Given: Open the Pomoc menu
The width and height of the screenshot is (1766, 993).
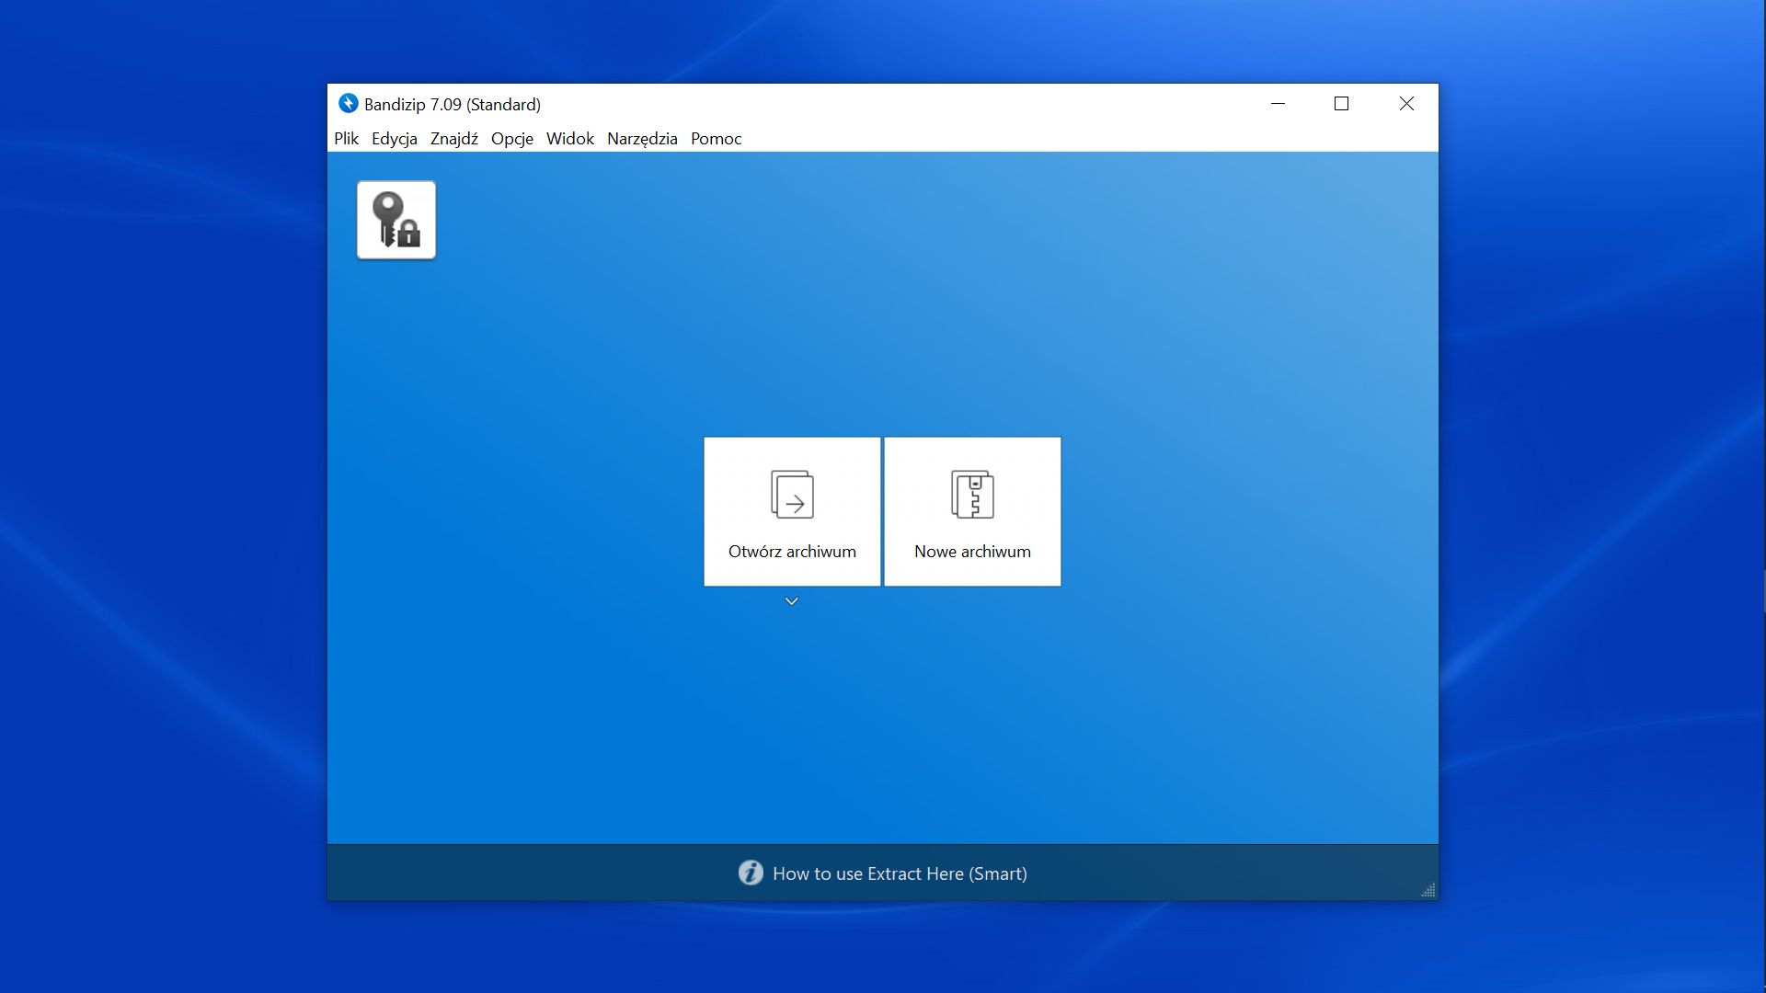Looking at the screenshot, I should [x=716, y=139].
